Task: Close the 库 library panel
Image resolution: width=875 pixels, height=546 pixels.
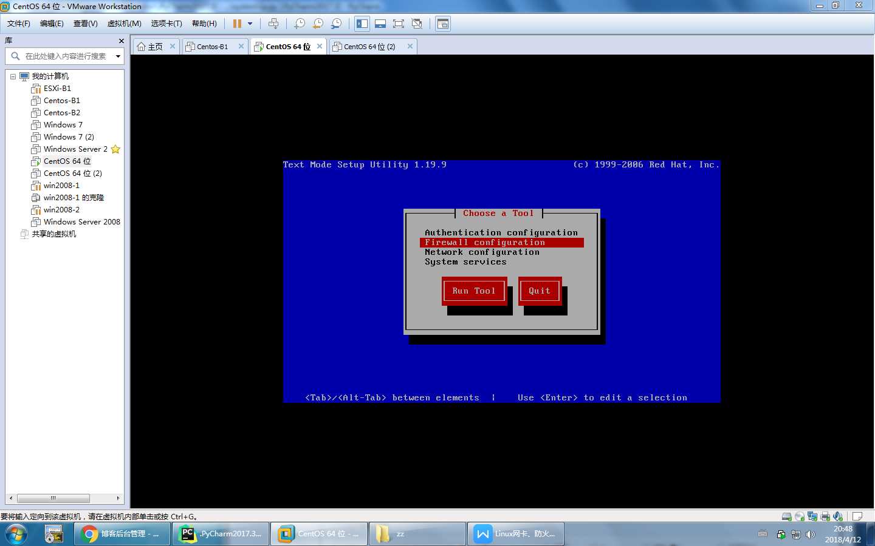Action: coord(121,41)
